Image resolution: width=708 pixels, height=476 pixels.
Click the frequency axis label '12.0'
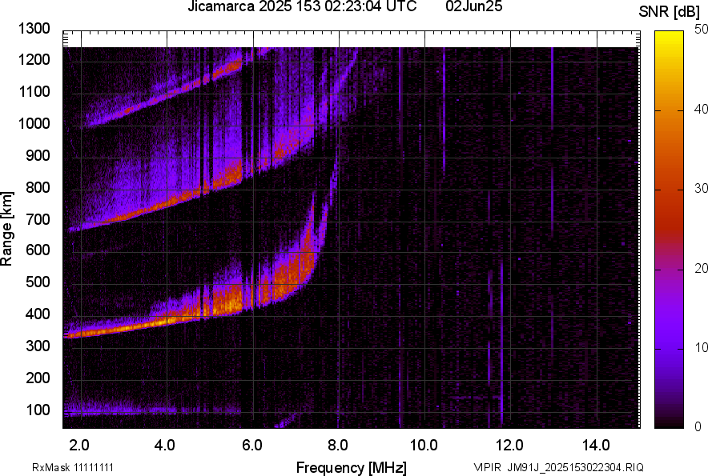(x=510, y=446)
